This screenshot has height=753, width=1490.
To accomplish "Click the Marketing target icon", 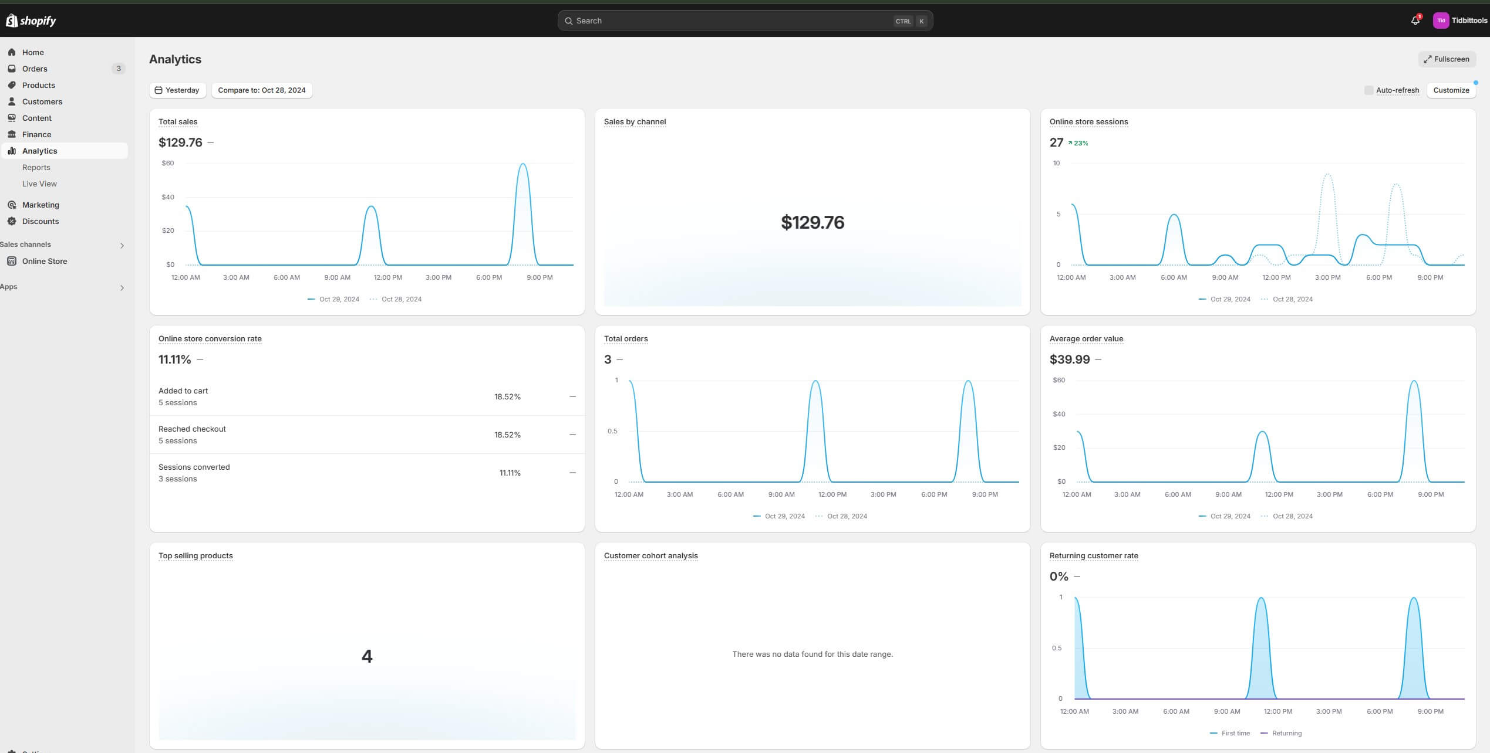I will pyautogui.click(x=12, y=205).
